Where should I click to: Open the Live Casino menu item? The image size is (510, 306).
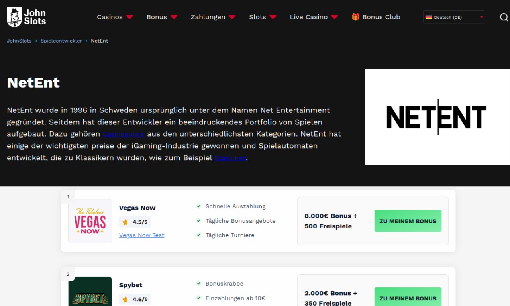tap(309, 17)
